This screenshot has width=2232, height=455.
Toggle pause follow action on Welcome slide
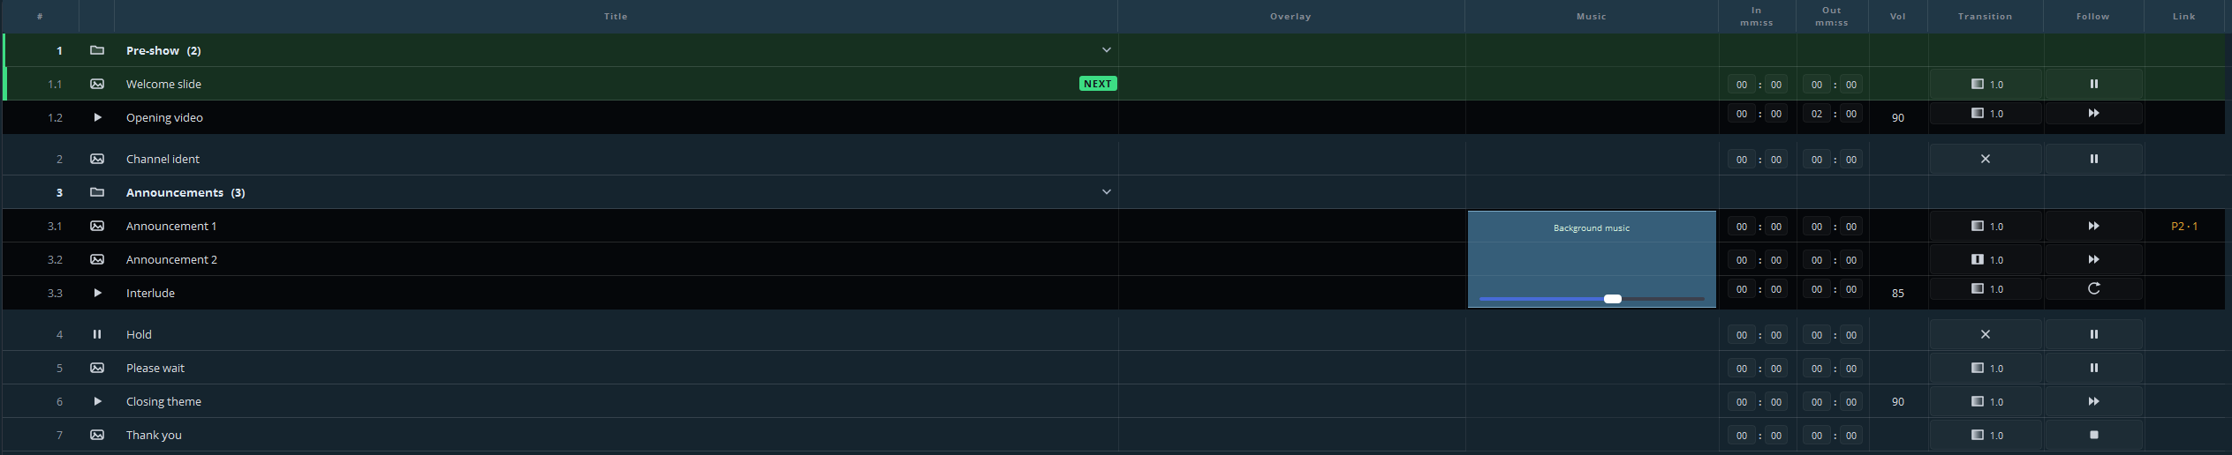click(x=2093, y=84)
